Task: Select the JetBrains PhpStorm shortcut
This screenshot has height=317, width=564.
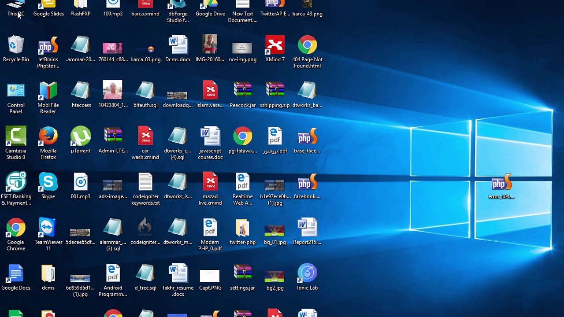Action: pyautogui.click(x=48, y=52)
